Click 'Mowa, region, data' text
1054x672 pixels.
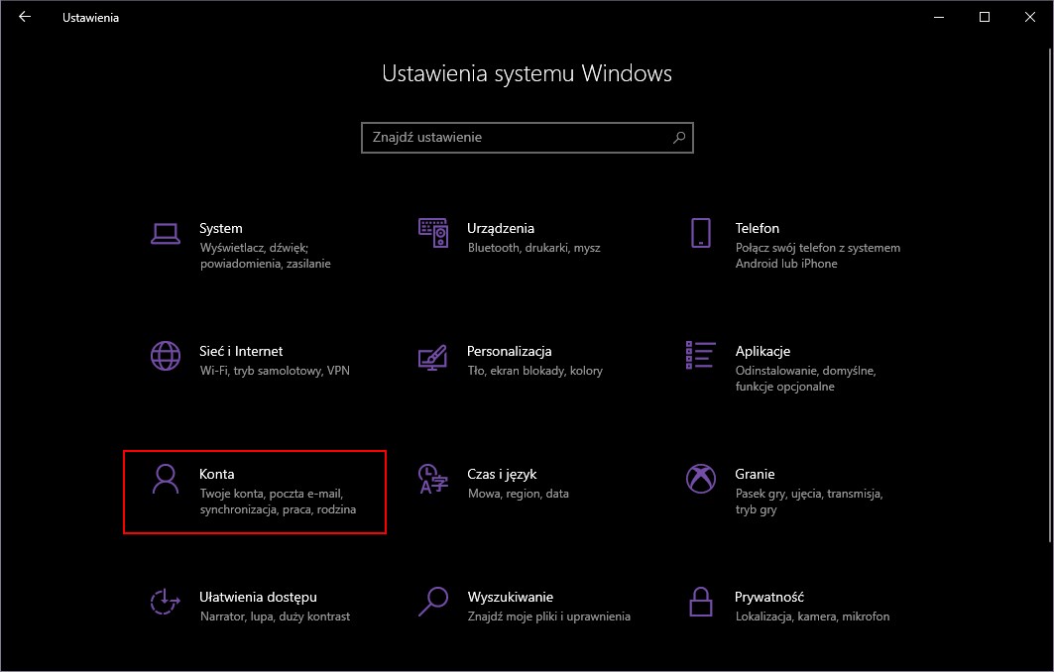[519, 494]
